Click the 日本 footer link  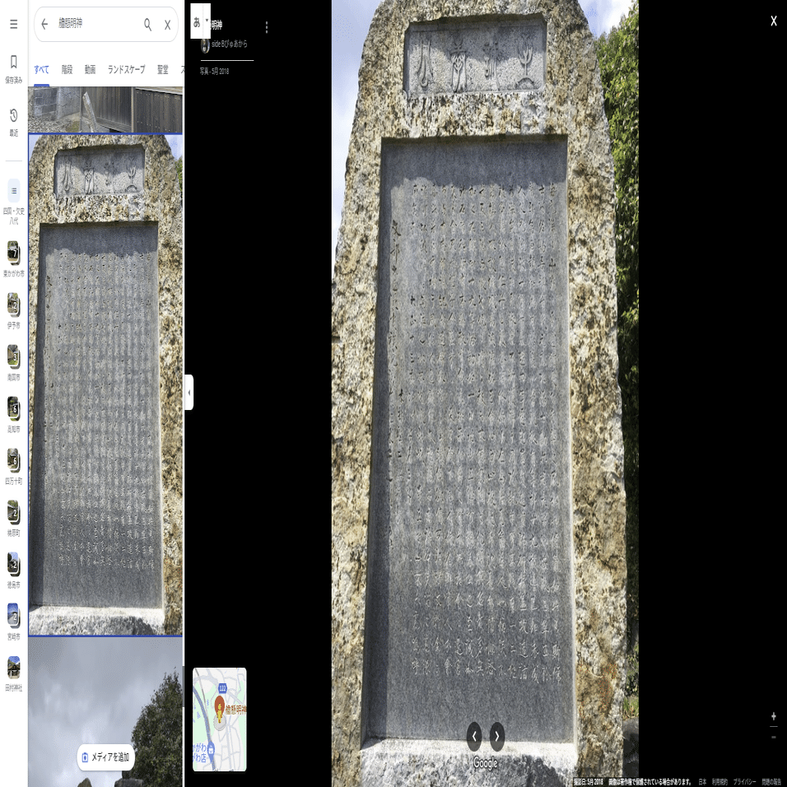point(702,781)
